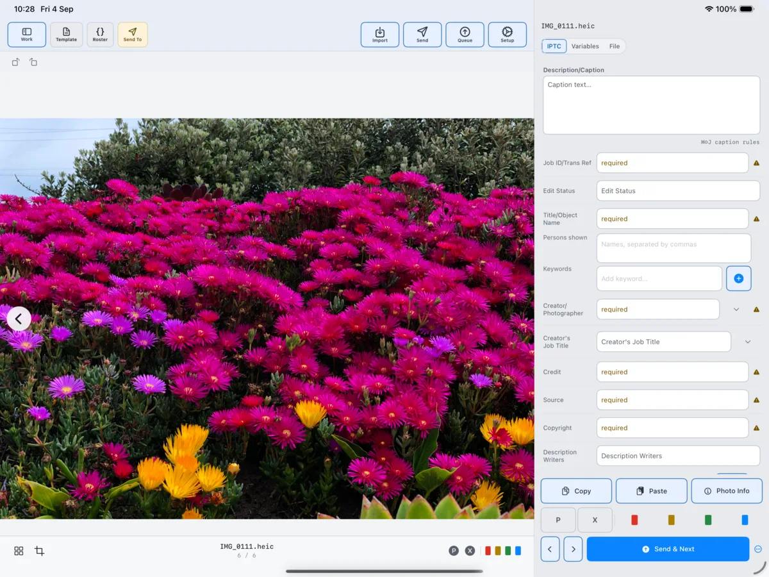Image resolution: width=769 pixels, height=577 pixels.
Task: Open Photo Info
Action: (x=727, y=491)
